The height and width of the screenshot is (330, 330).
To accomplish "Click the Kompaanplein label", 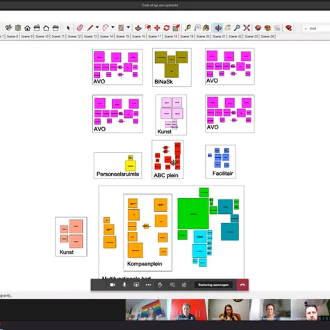I will pyautogui.click(x=145, y=264).
